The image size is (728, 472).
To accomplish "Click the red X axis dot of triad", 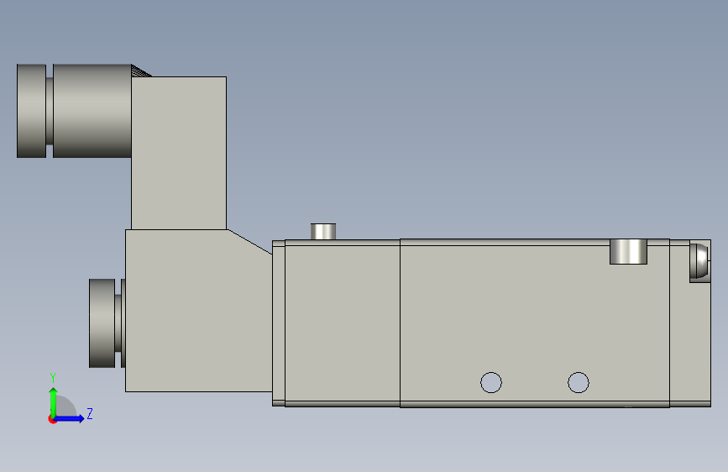I will 52,419.
